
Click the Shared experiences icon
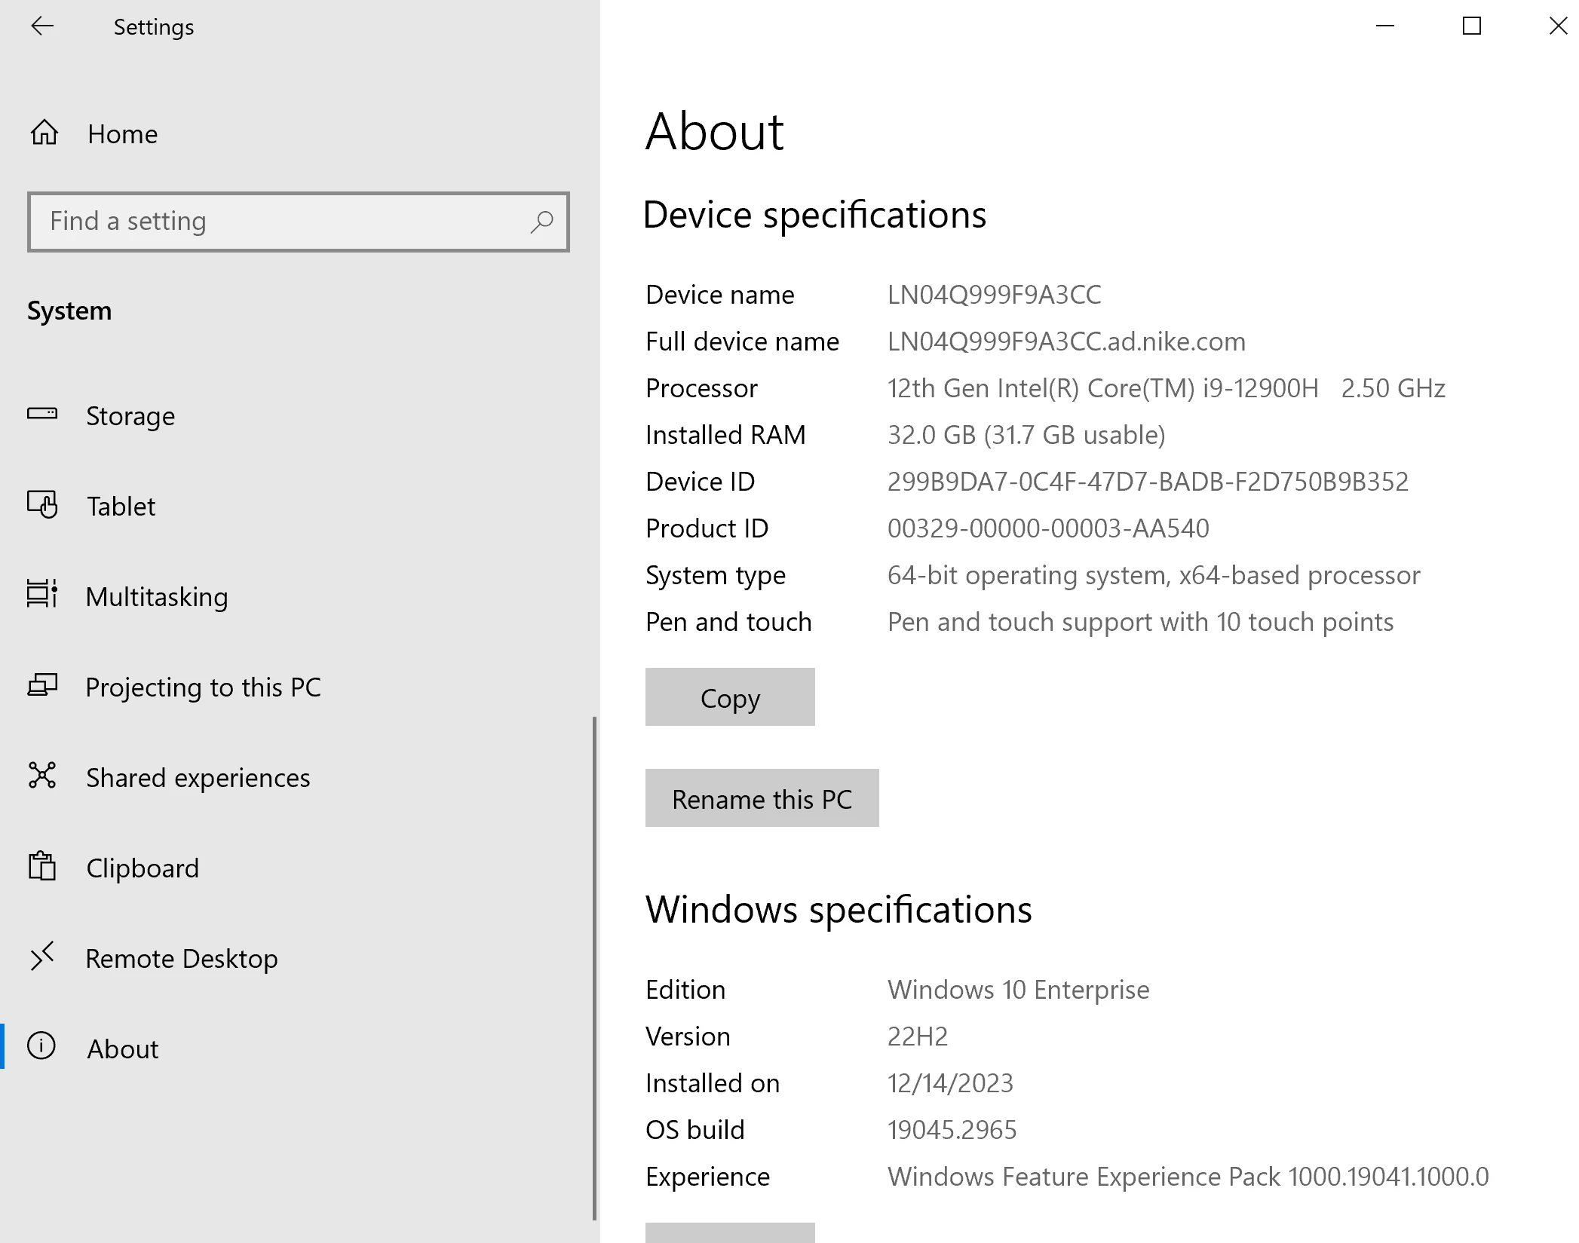pos(42,776)
